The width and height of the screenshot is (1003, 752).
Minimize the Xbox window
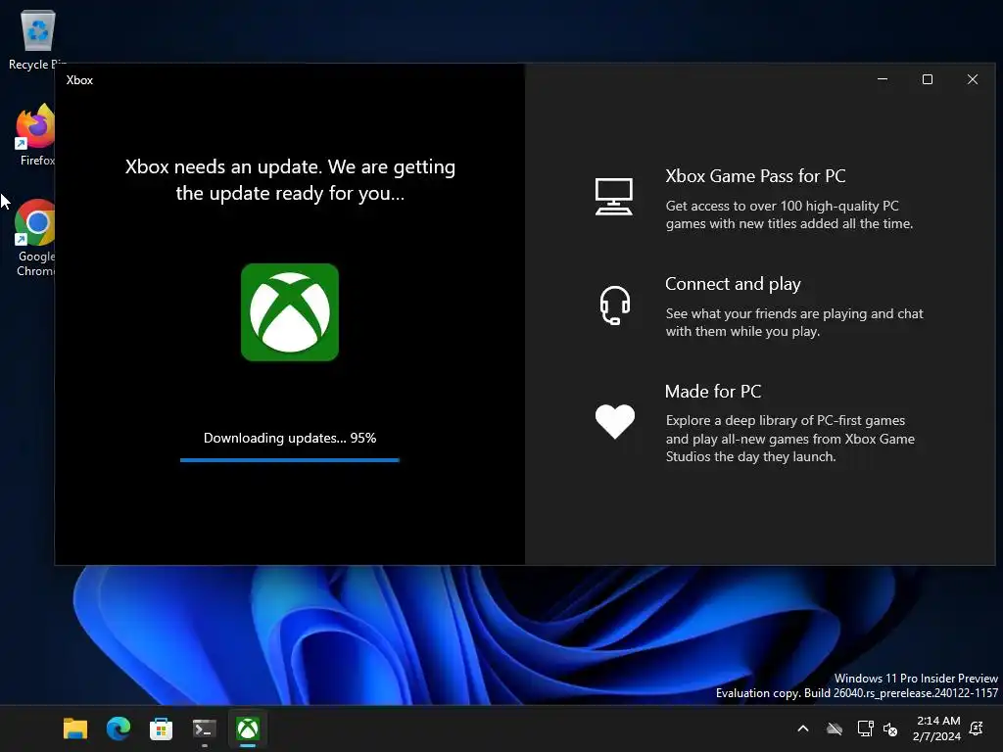point(883,79)
